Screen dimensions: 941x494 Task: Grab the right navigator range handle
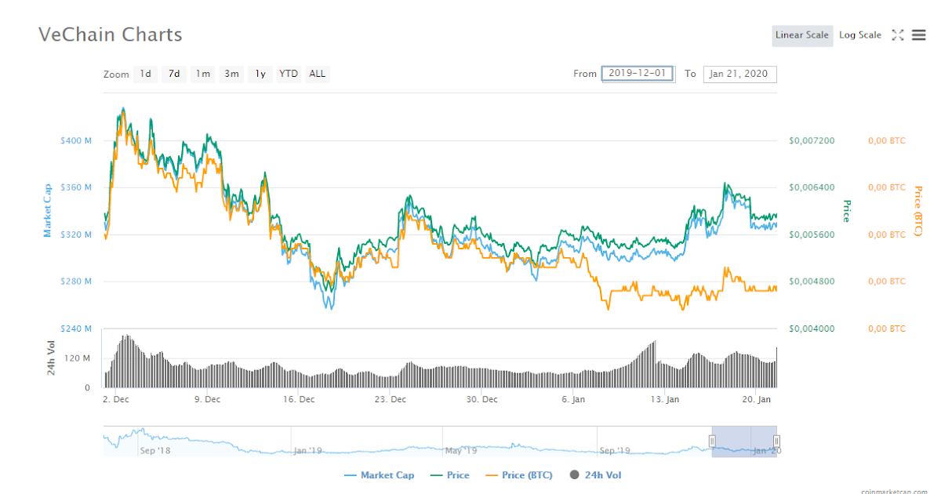pyautogui.click(x=776, y=441)
